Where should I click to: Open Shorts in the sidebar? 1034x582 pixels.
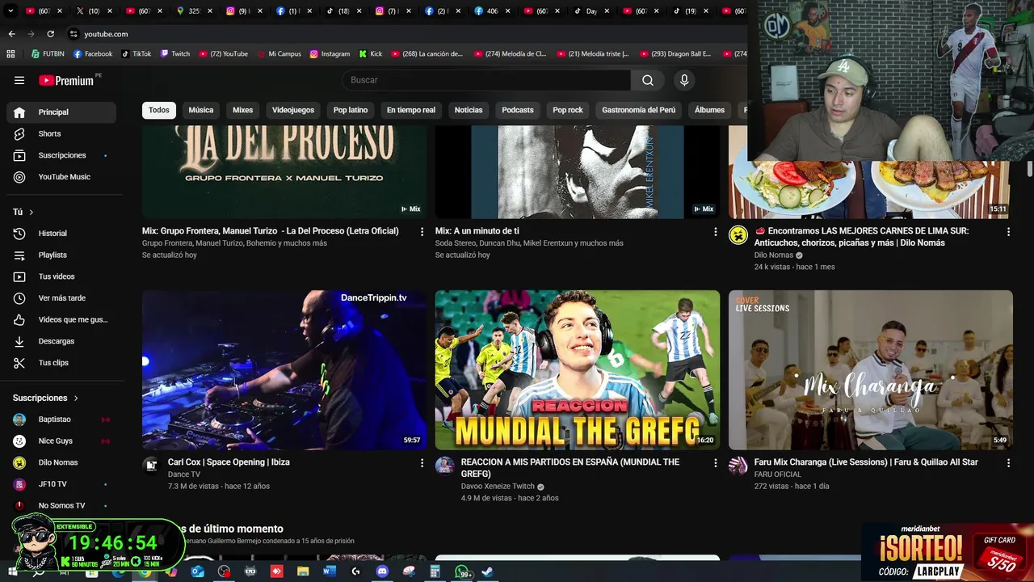pyautogui.click(x=61, y=133)
